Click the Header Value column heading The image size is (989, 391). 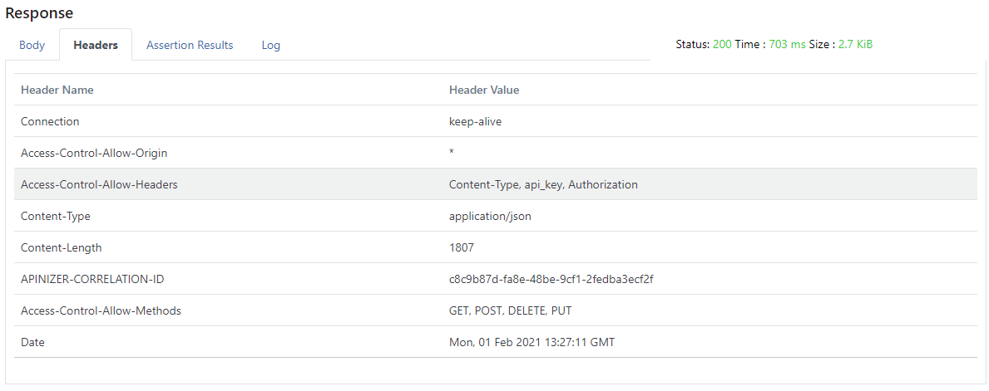point(484,90)
